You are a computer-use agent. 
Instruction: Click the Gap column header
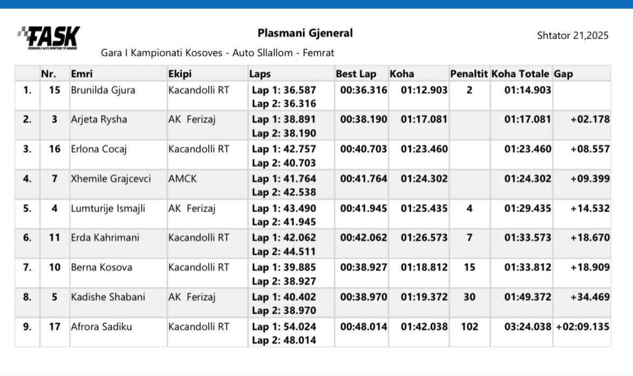coord(563,74)
